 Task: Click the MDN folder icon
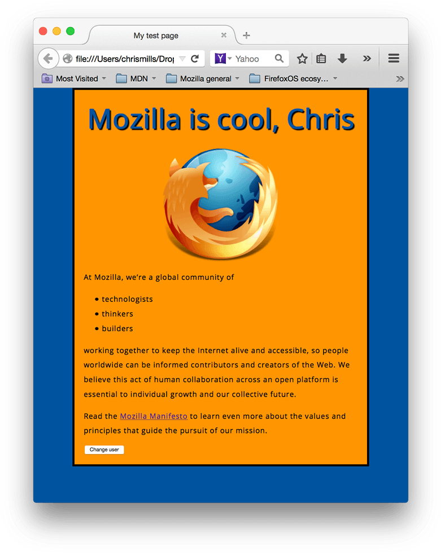point(121,78)
